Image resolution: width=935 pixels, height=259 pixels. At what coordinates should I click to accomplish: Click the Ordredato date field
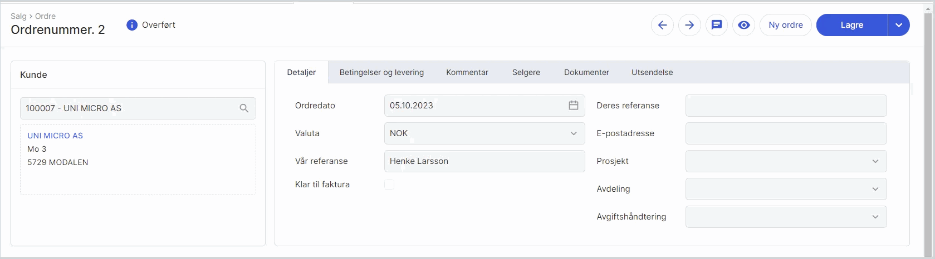click(x=484, y=106)
